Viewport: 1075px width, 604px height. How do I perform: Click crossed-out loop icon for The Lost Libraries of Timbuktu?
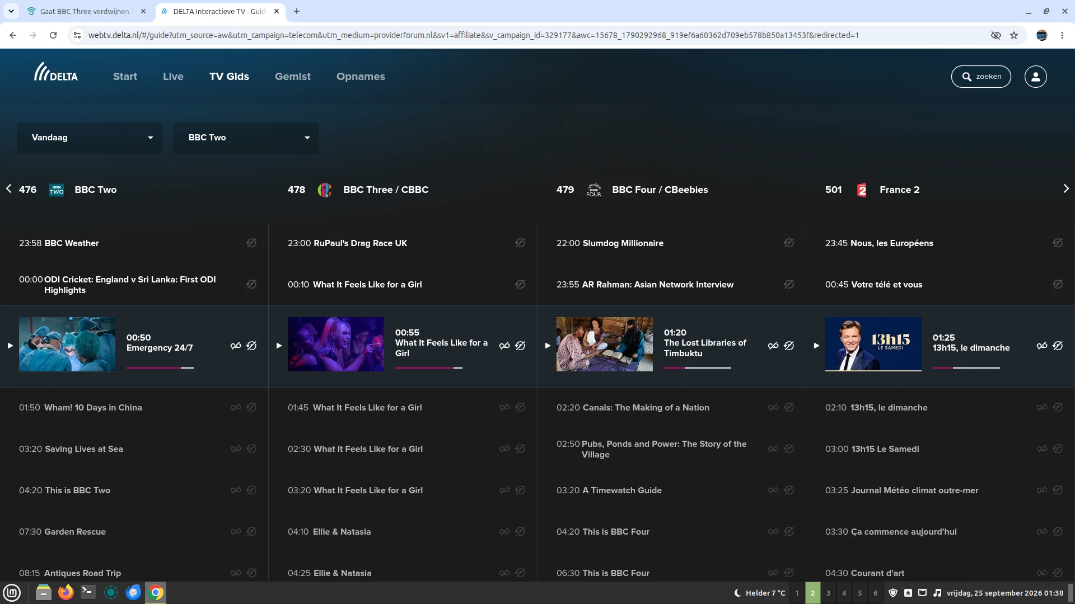pyautogui.click(x=773, y=346)
